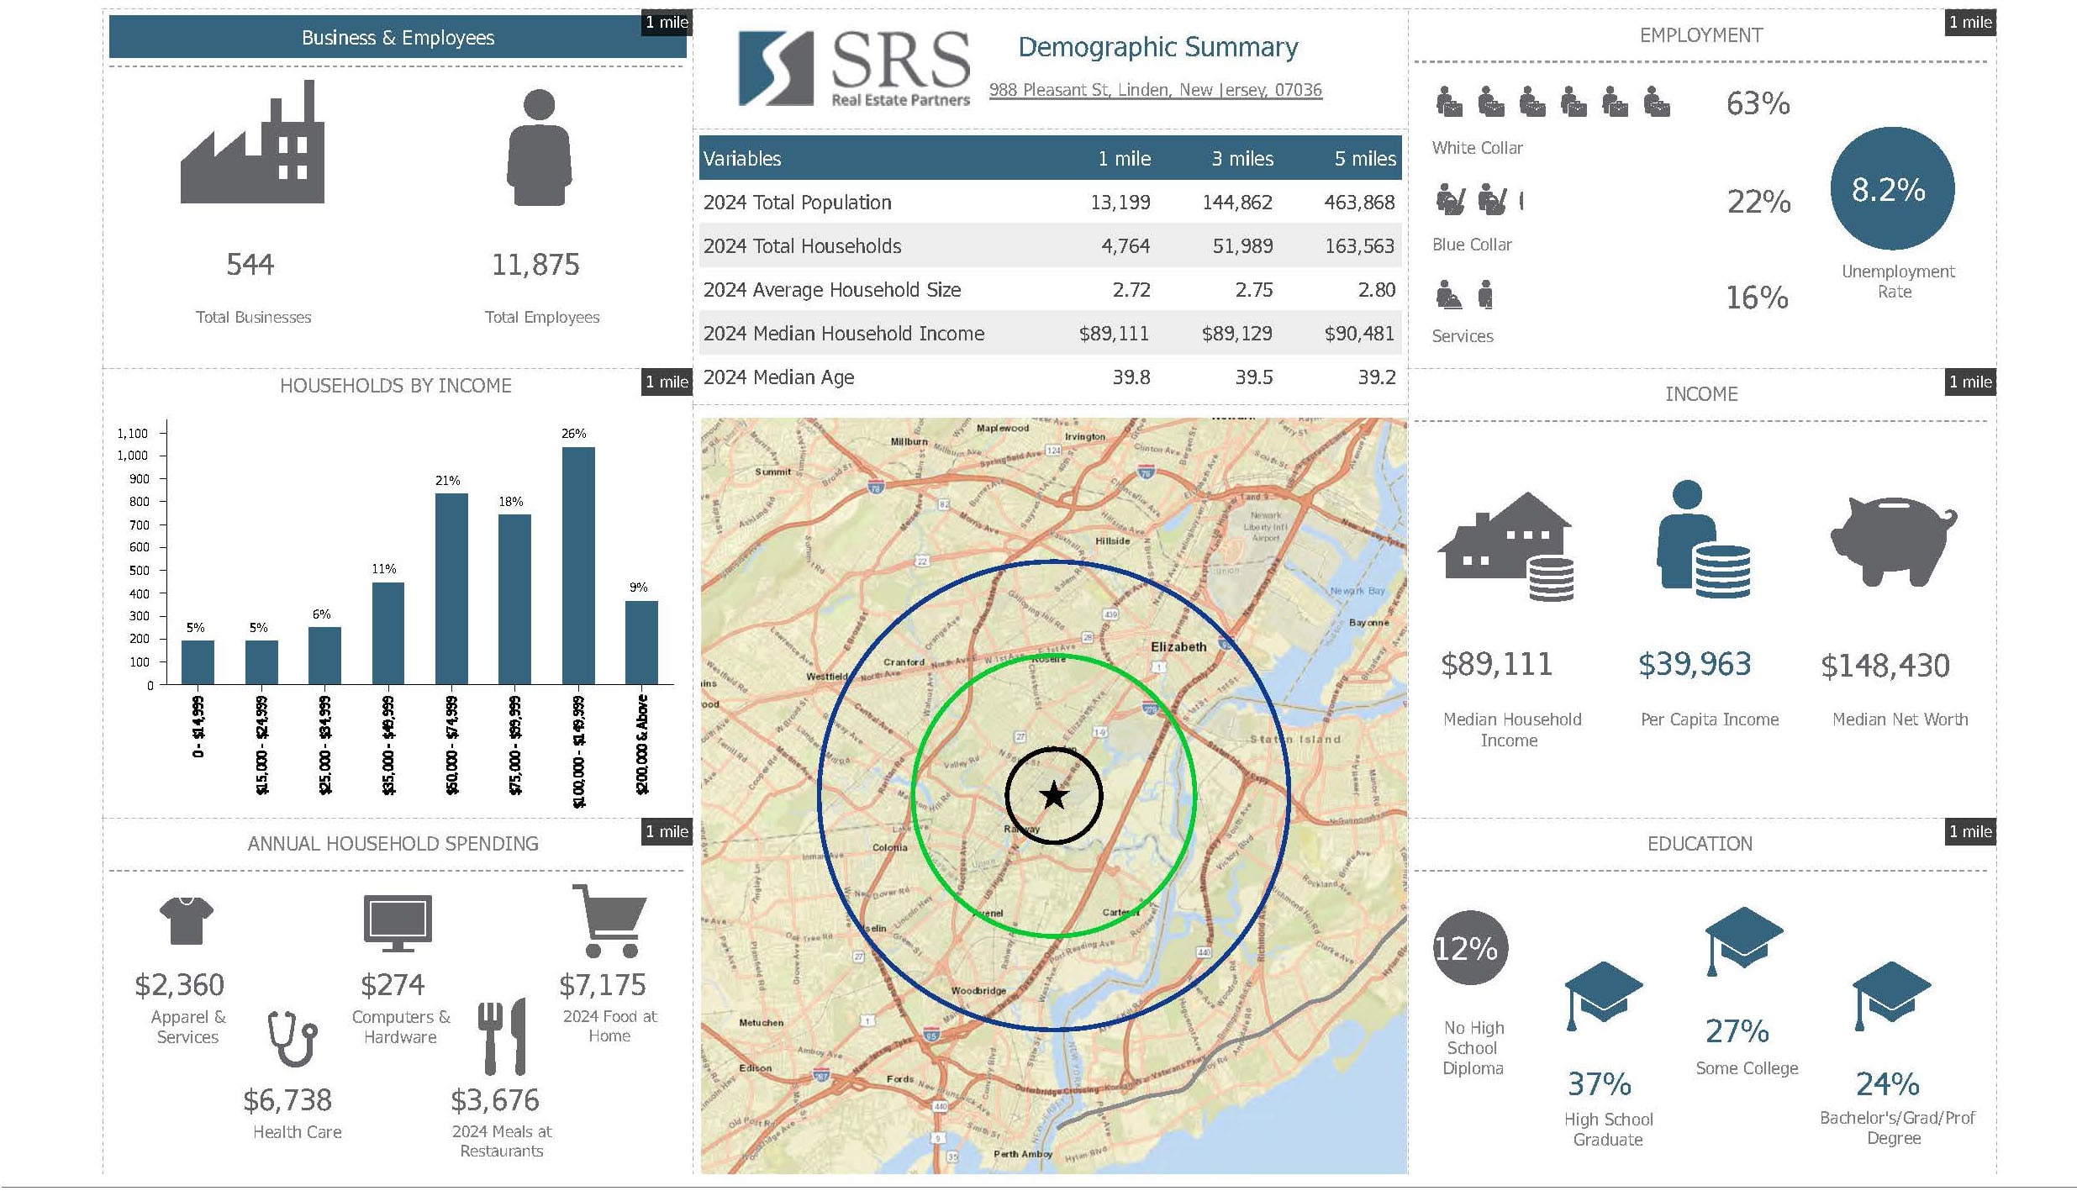2077x1191 pixels.
Task: Click the 8.2% unemployment rate circle
Action: coord(1891,188)
